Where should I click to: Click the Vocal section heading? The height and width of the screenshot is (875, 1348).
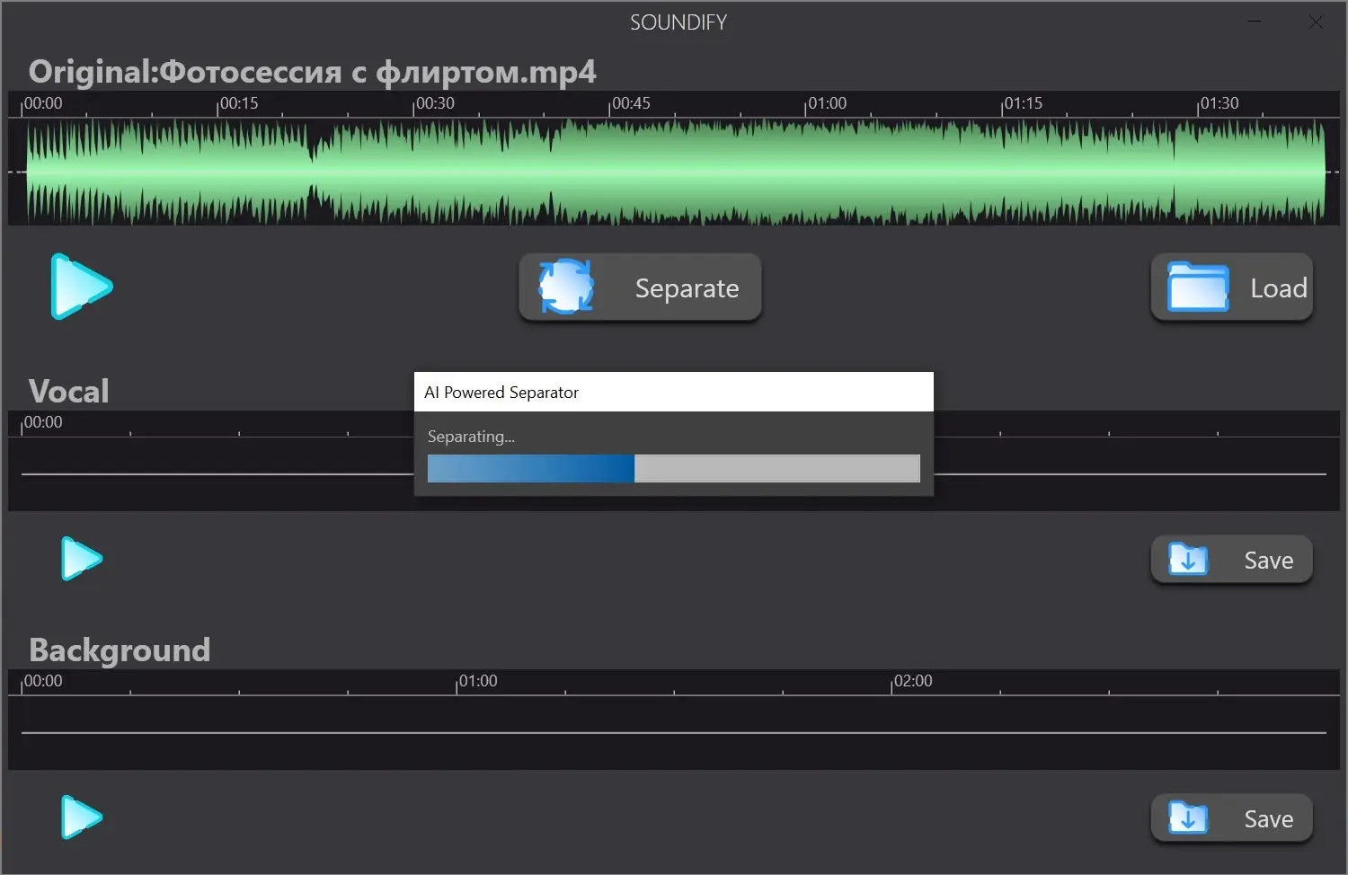(x=68, y=390)
